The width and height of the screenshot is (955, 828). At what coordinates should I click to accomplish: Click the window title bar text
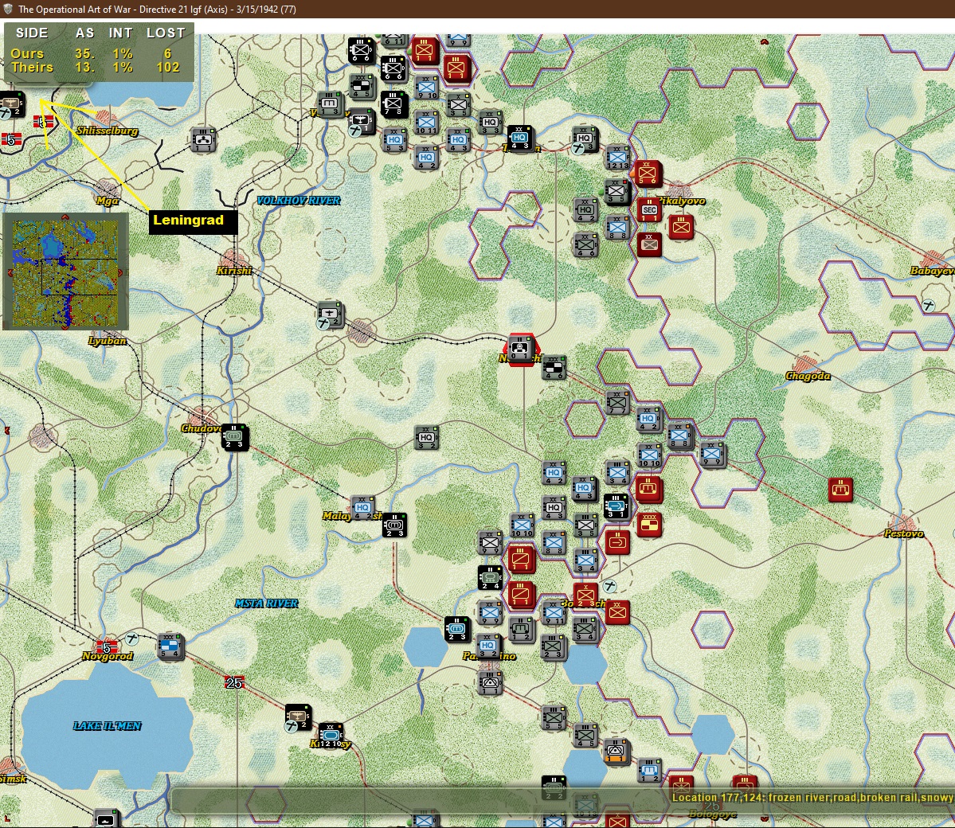157,9
